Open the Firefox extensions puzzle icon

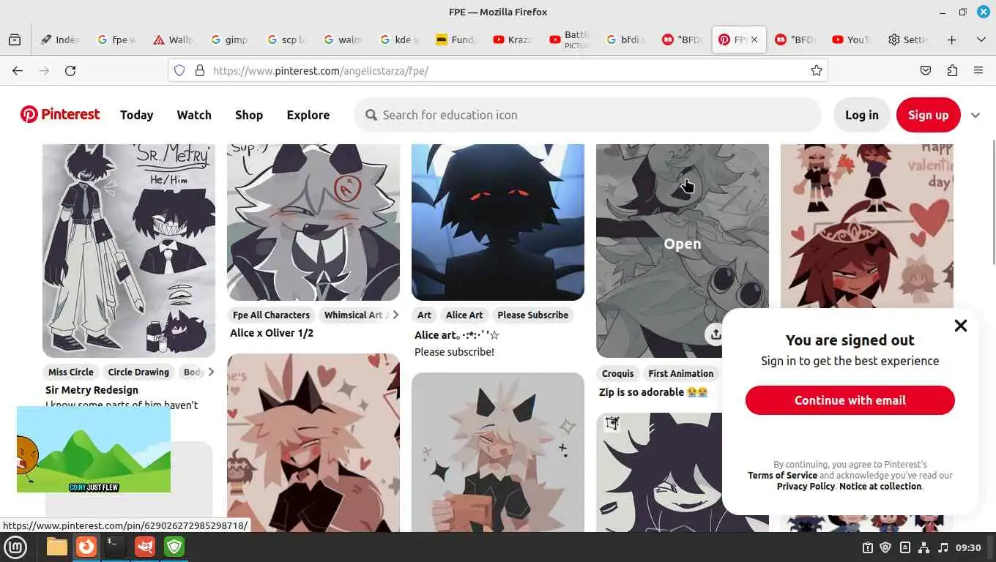point(952,70)
